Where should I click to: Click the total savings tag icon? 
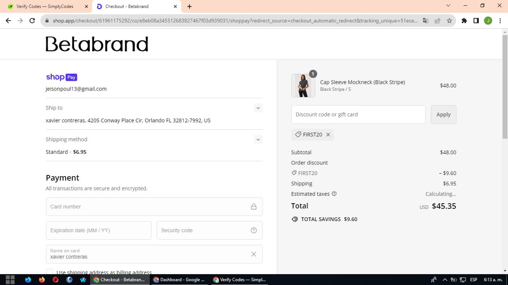(295, 219)
